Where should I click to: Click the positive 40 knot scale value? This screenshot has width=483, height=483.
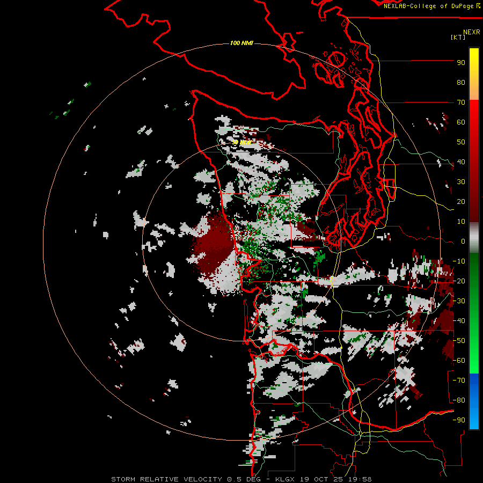click(461, 162)
